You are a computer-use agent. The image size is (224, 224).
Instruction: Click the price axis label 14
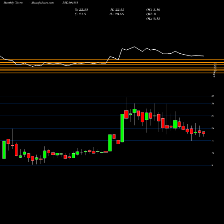coord(213,153)
